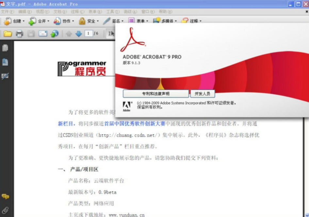Viewport: 309px width, 217px height.
Task: Expand the 注释 (Comment) toolbar menu
Action: tap(191, 21)
